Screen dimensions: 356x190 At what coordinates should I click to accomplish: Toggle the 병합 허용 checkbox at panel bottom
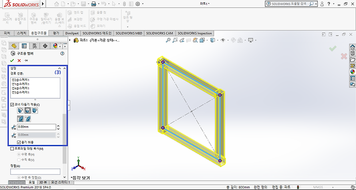19,142
